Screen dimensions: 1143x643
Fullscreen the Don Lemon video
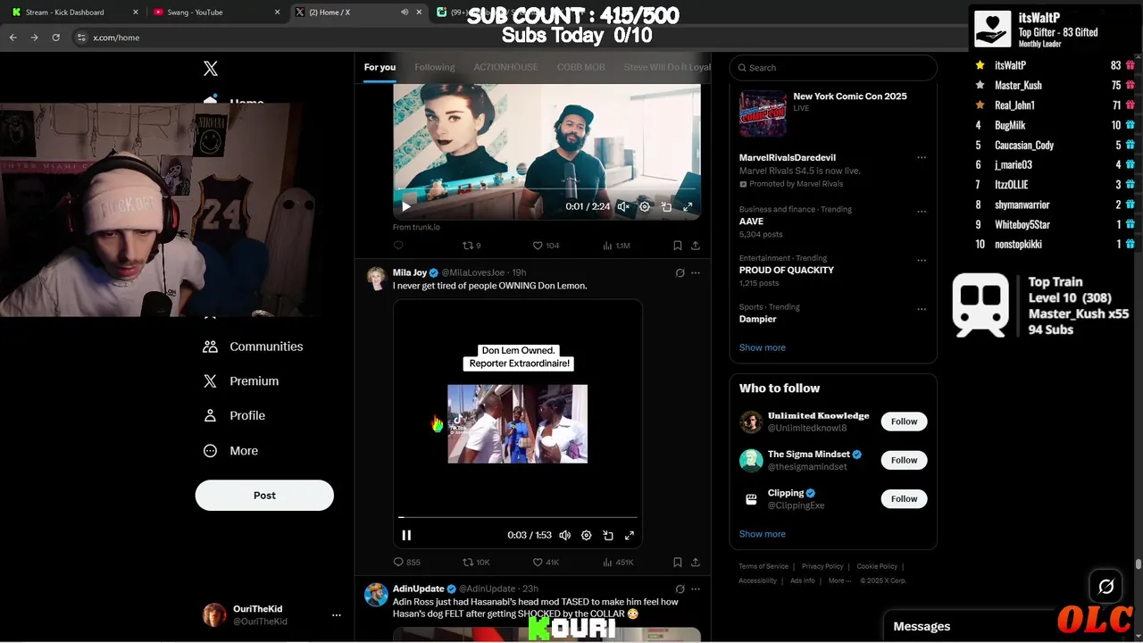click(x=630, y=535)
